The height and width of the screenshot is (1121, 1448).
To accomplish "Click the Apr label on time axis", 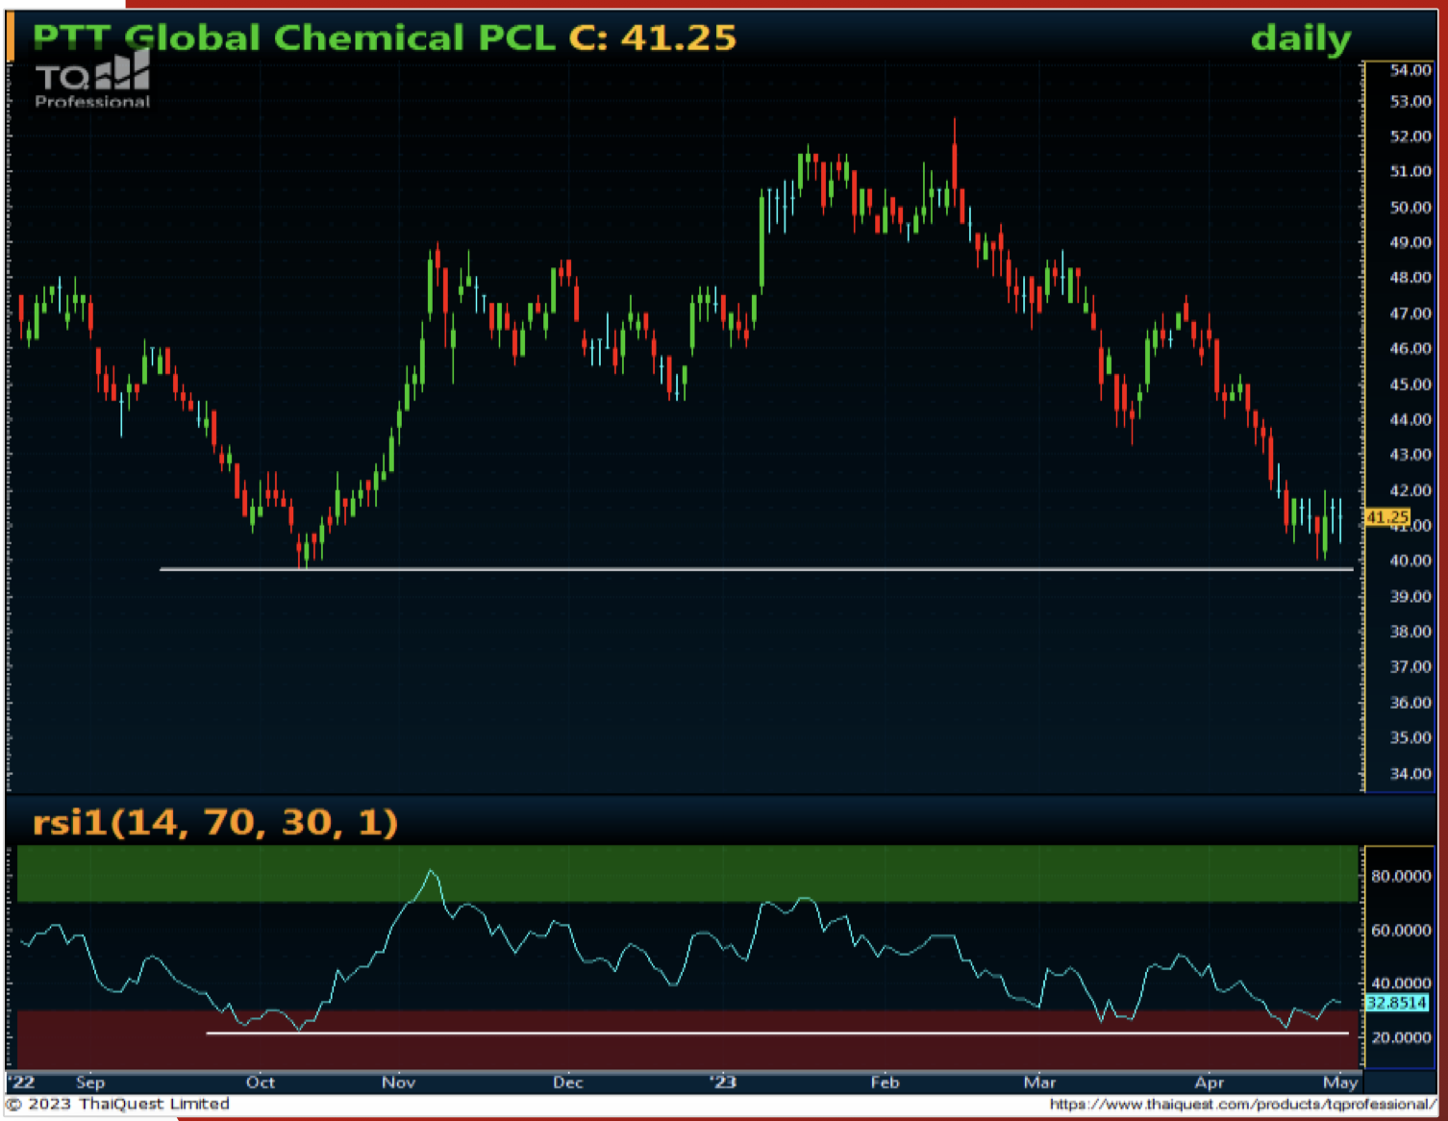I will tap(1209, 1083).
